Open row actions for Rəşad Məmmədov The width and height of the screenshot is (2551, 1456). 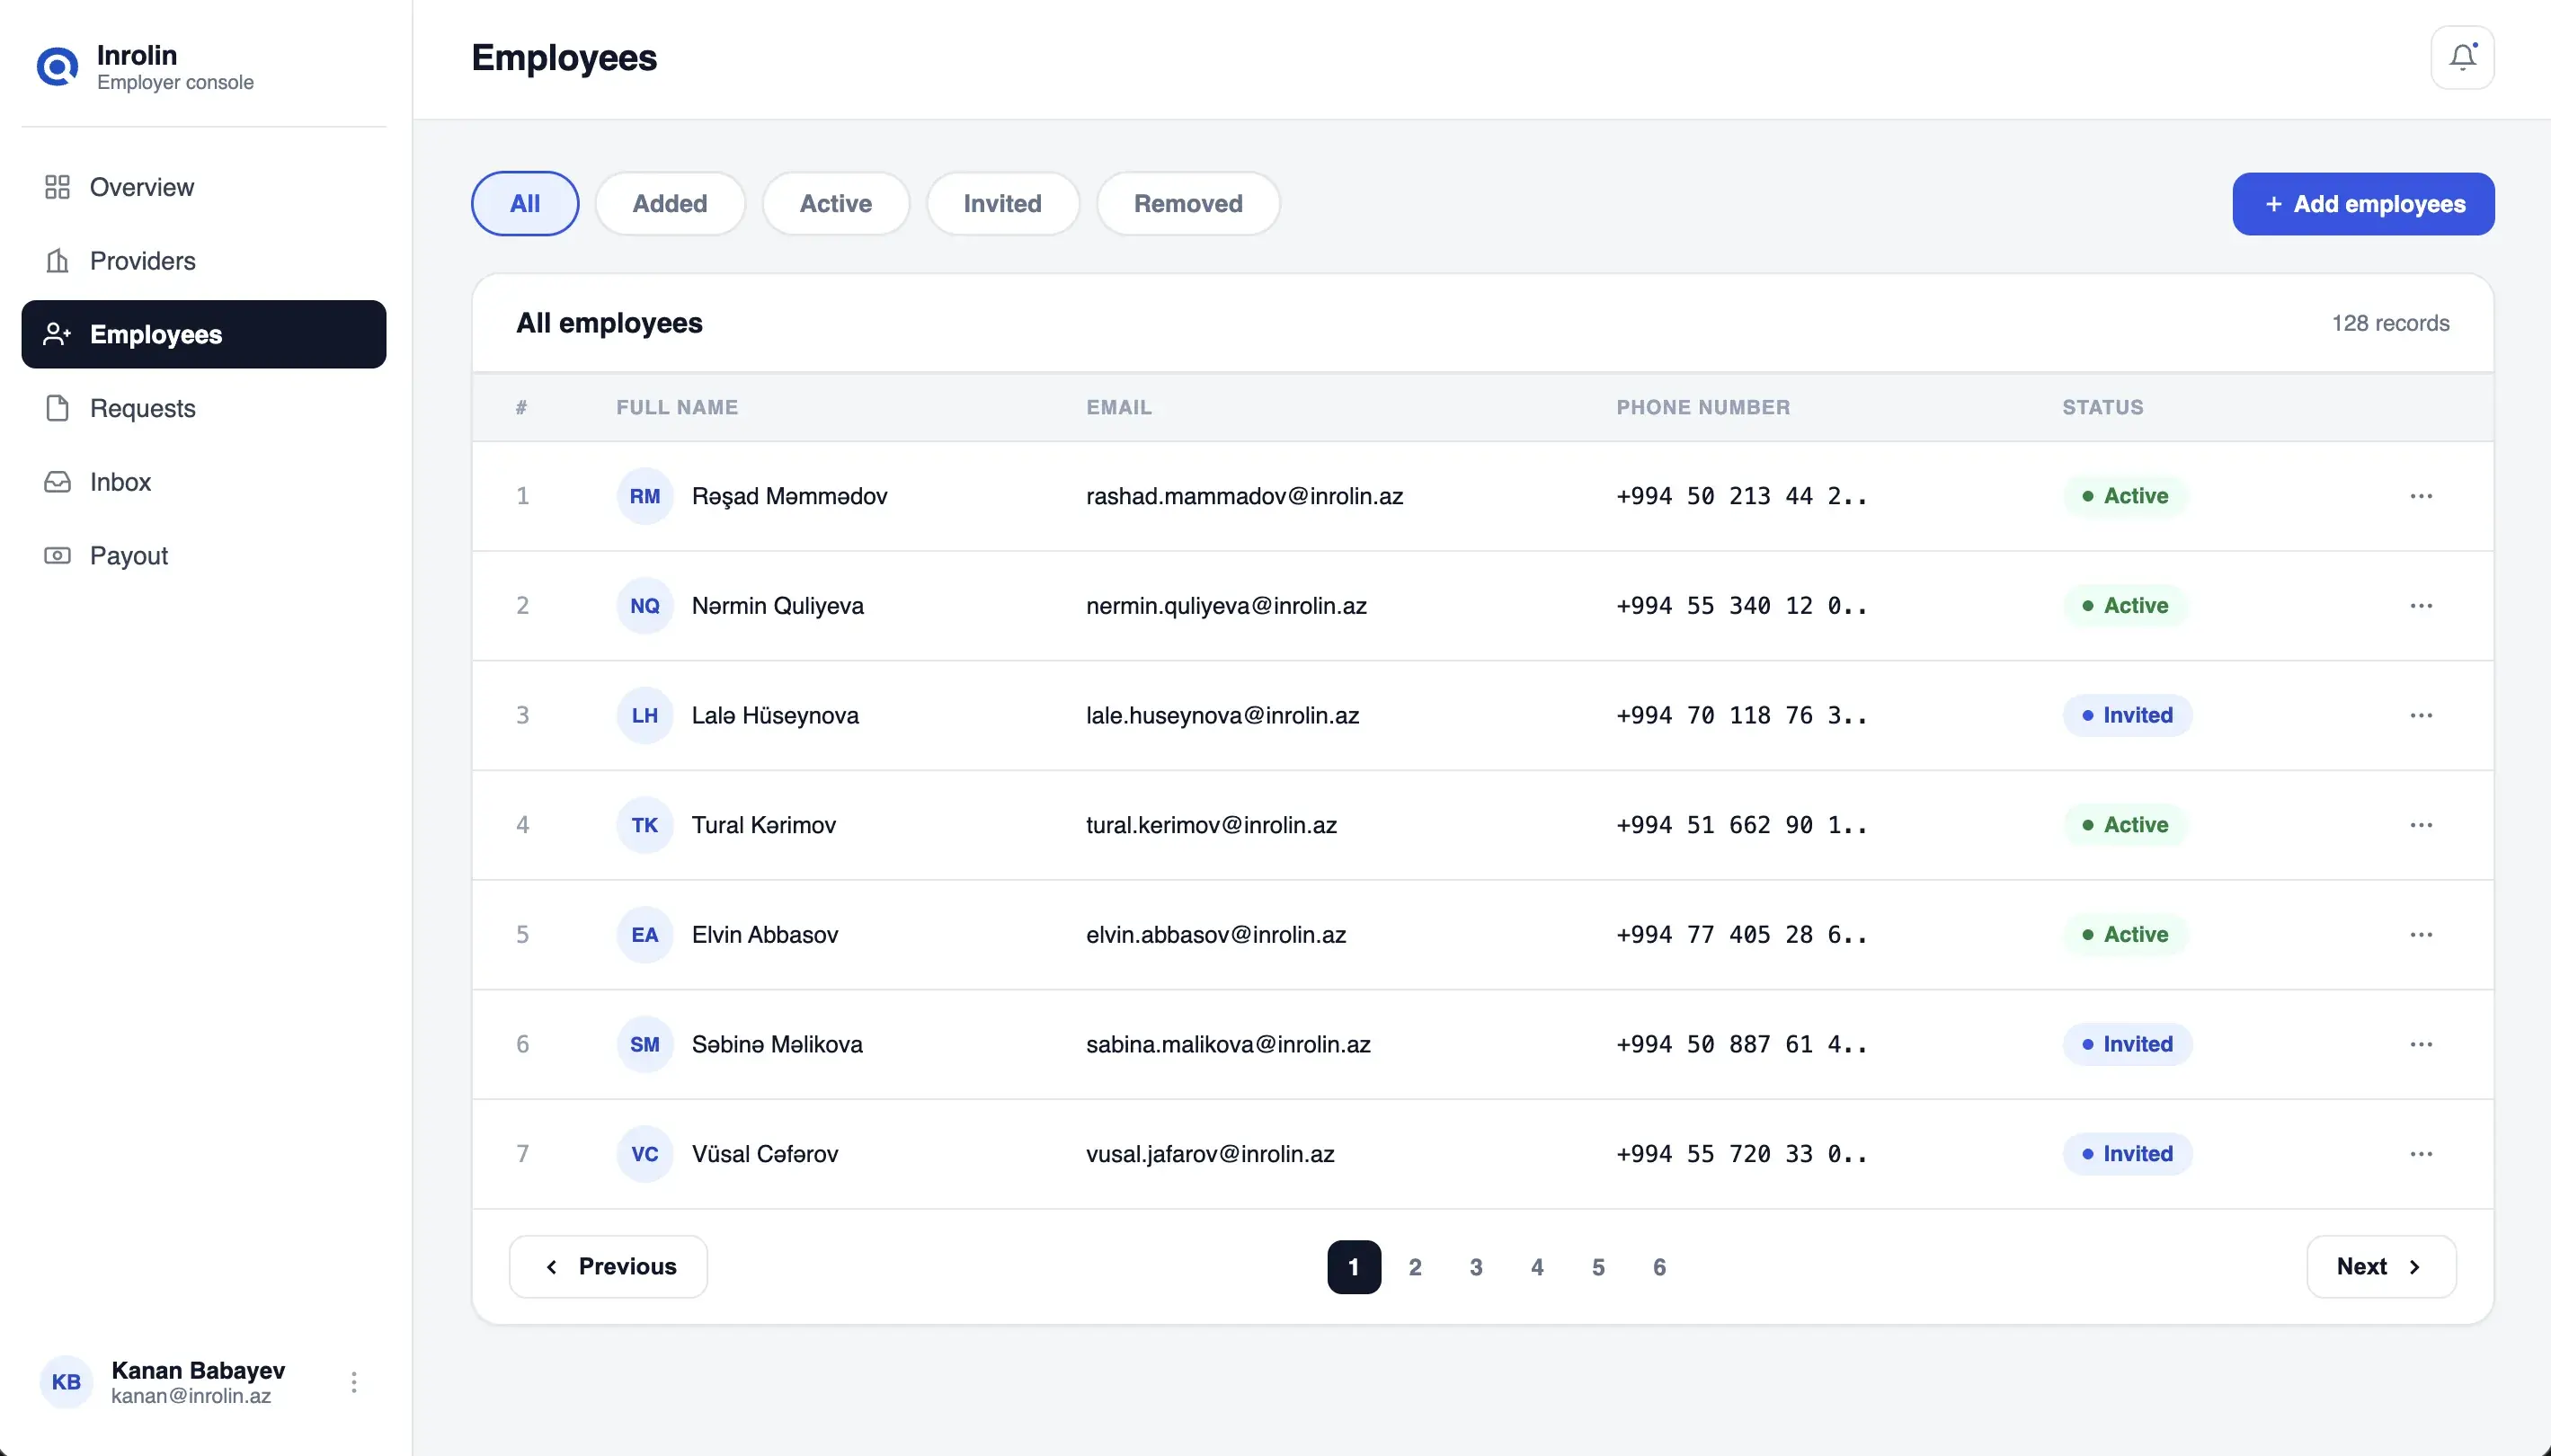[x=2421, y=496]
